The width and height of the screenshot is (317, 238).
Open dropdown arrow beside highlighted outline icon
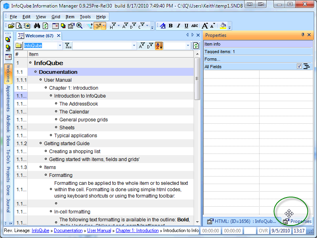(x=104, y=26)
